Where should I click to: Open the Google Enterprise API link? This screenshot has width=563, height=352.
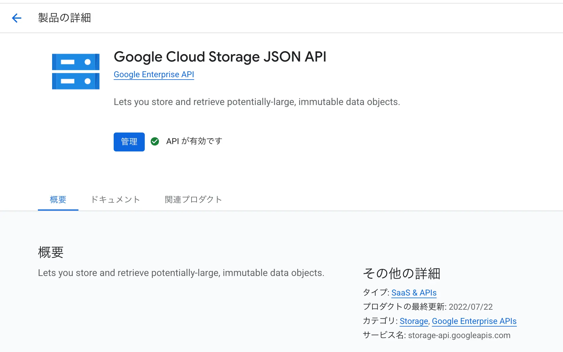point(154,75)
